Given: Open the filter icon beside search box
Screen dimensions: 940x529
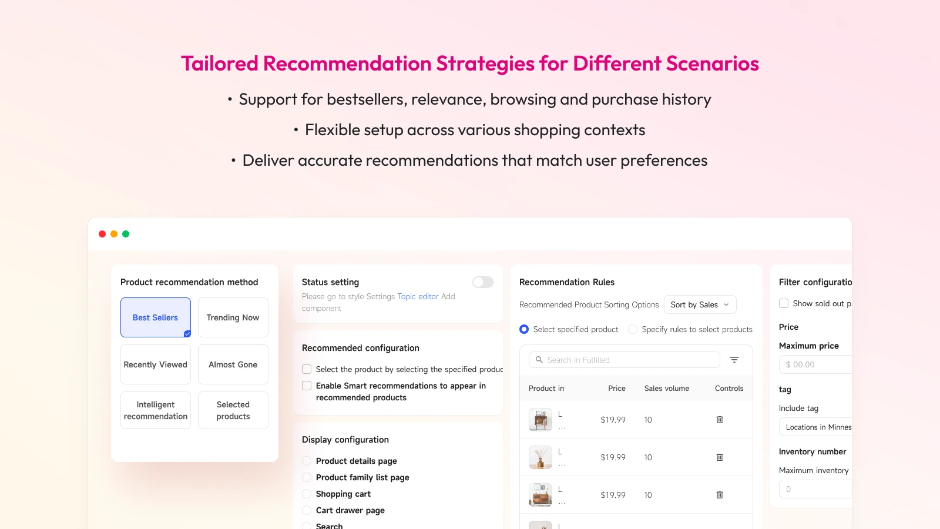Looking at the screenshot, I should pos(734,360).
